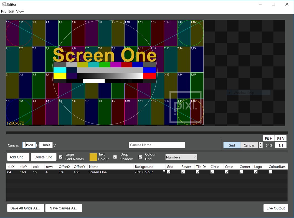Uncheck Raster for Screen One
The height and width of the screenshot is (218, 294).
pos(183,172)
